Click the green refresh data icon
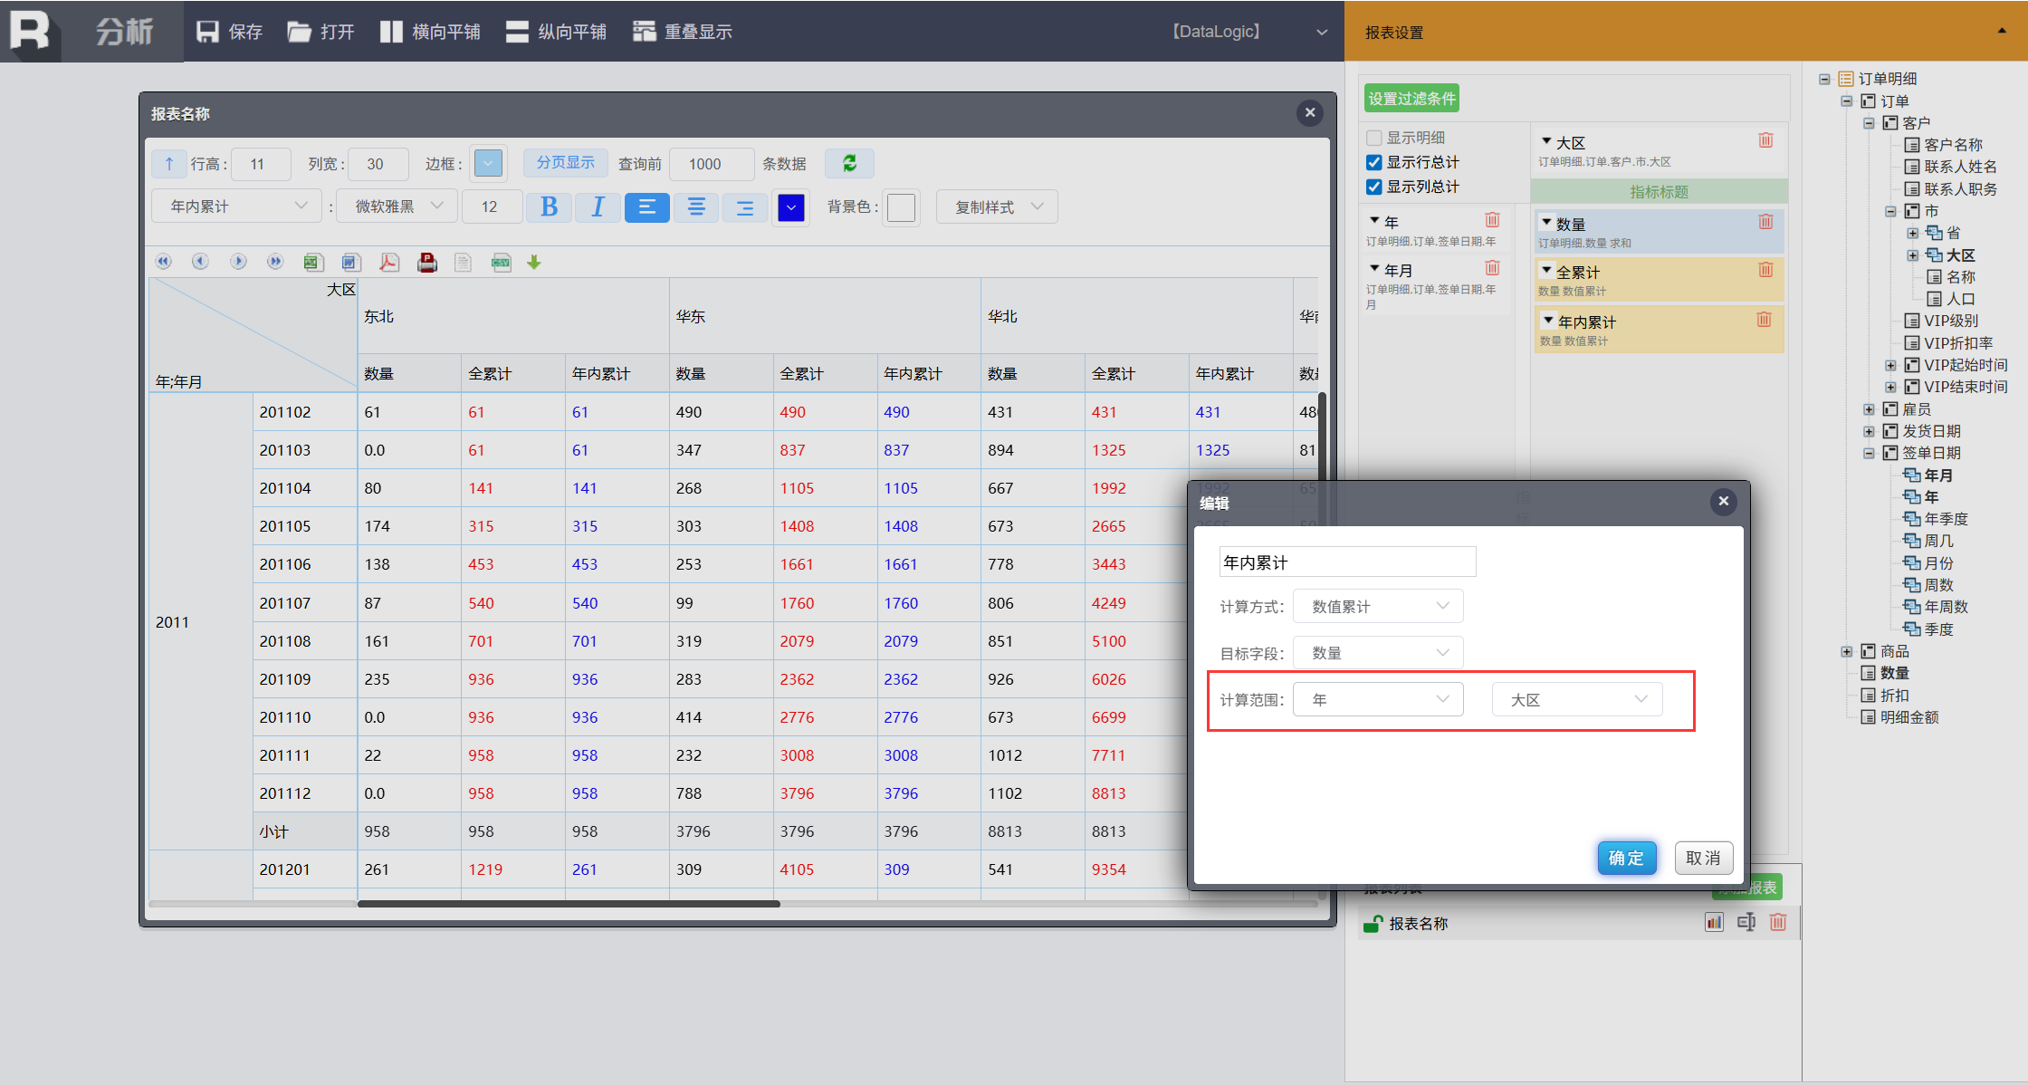Screen dimensions: 2028x1085 point(849,163)
